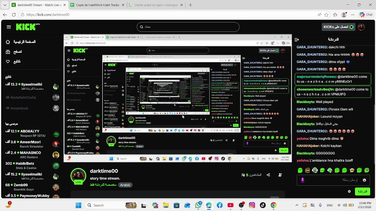Open AbdellahChafai followed channel
The height and width of the screenshot is (211, 376).
click(32, 97)
